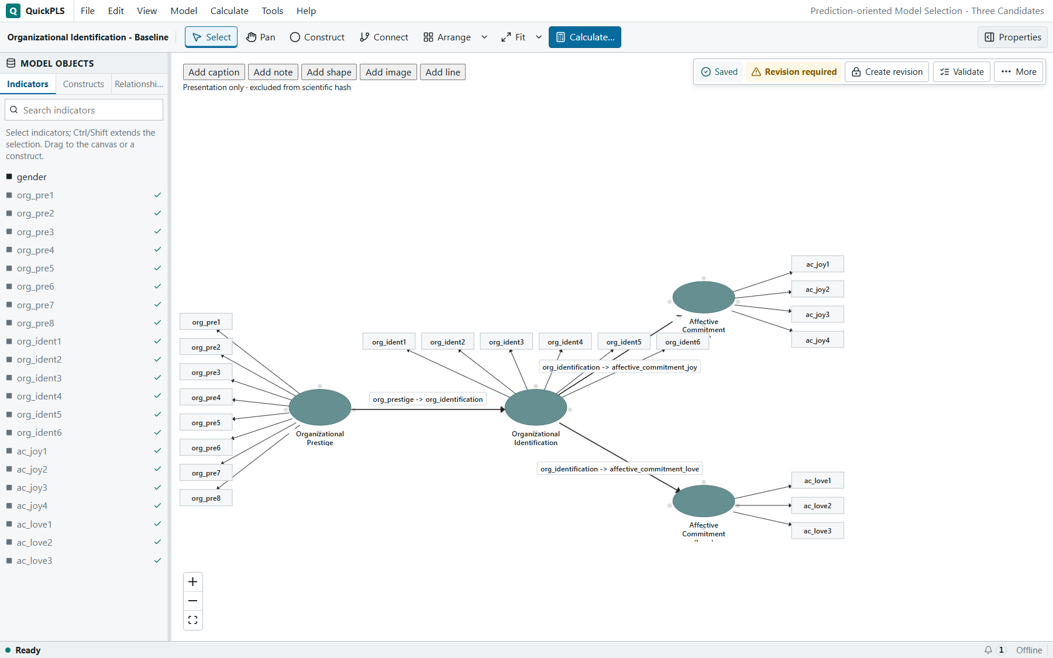Choose the Connect tool
Viewport: 1053px width, 658px height.
click(384, 37)
